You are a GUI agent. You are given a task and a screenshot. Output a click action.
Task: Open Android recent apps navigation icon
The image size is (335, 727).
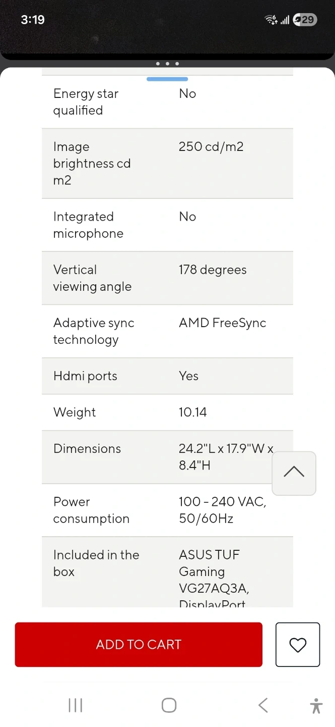tap(75, 705)
